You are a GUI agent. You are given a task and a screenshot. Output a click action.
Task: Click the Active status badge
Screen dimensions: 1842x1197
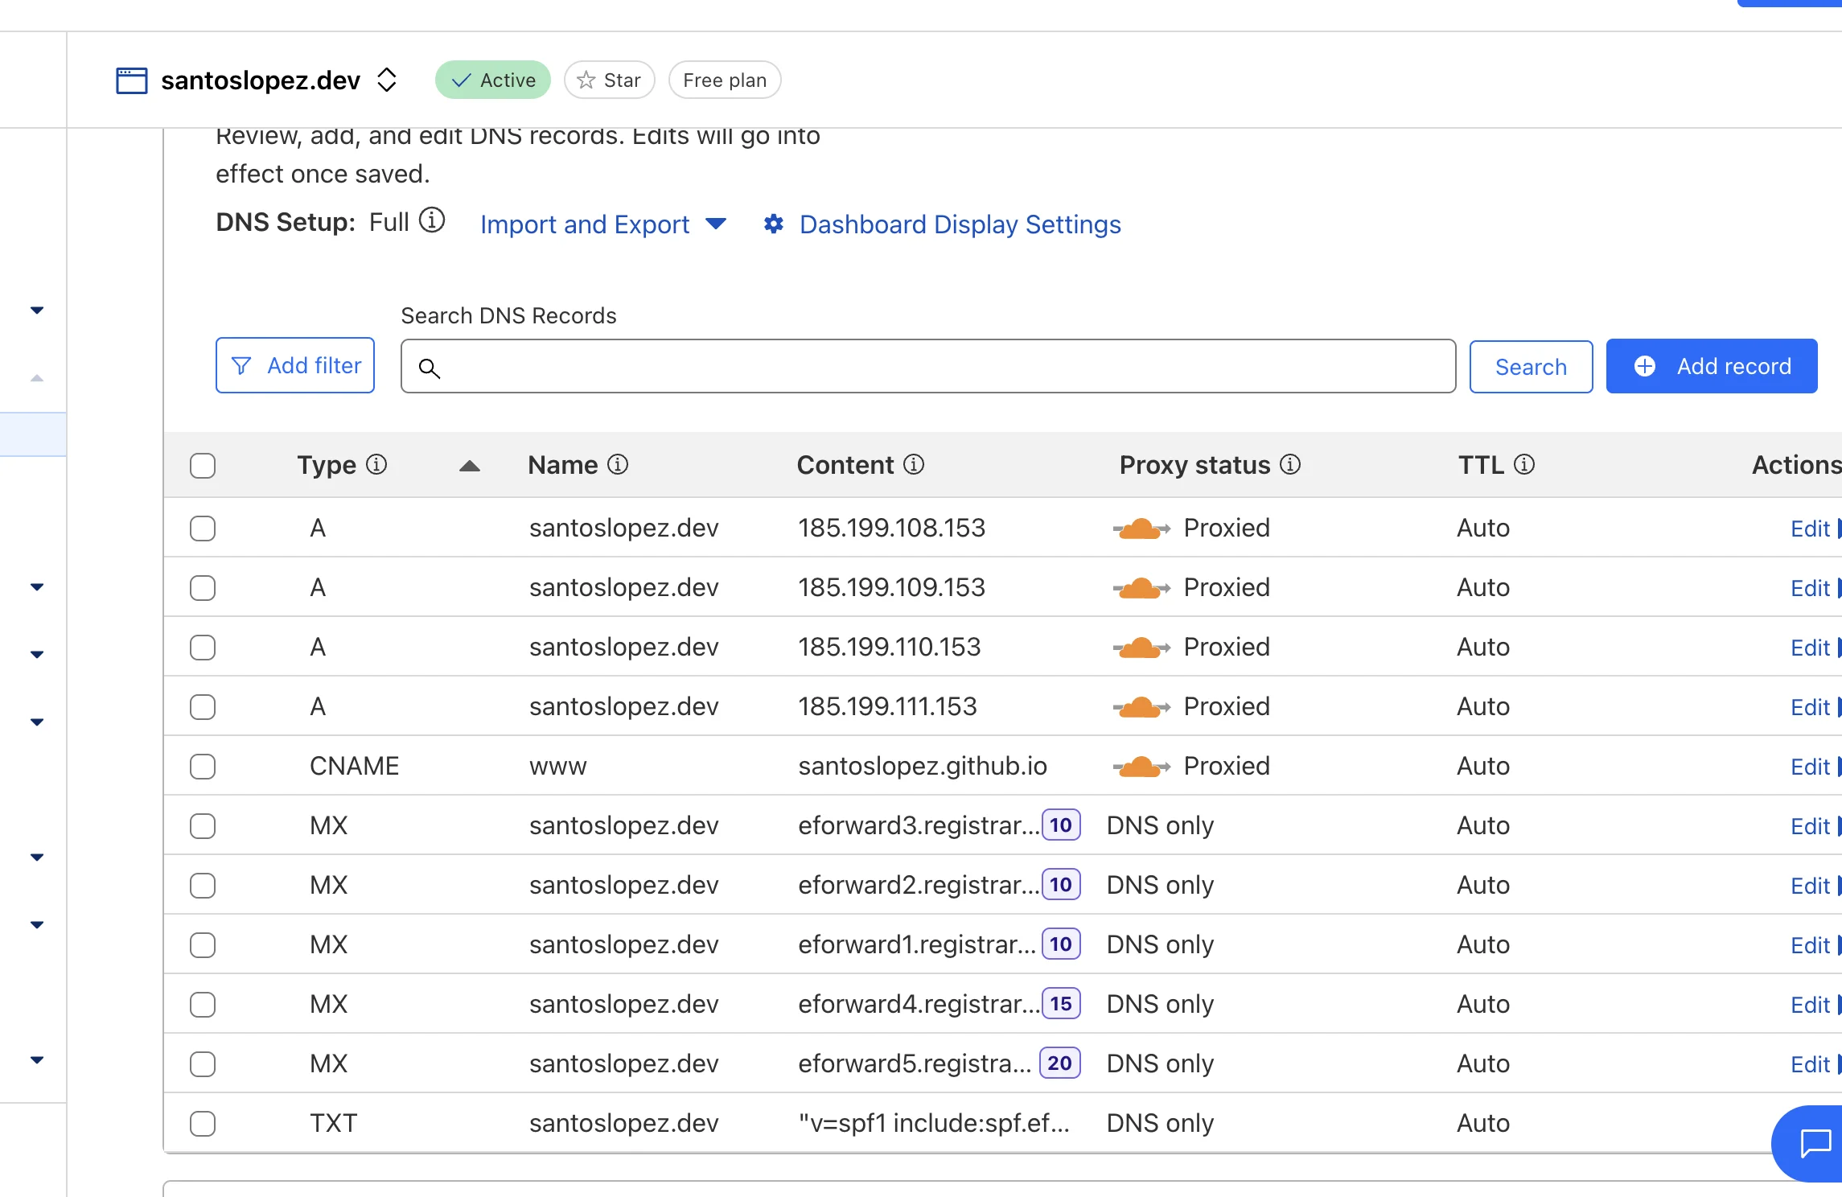[493, 80]
